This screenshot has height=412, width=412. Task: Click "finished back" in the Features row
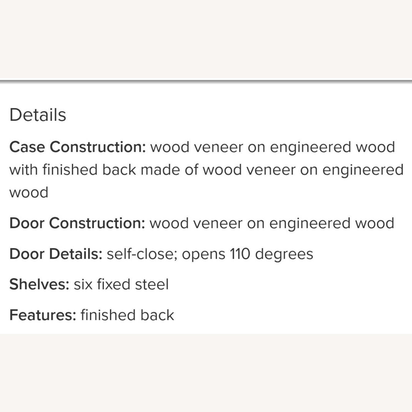(127, 315)
